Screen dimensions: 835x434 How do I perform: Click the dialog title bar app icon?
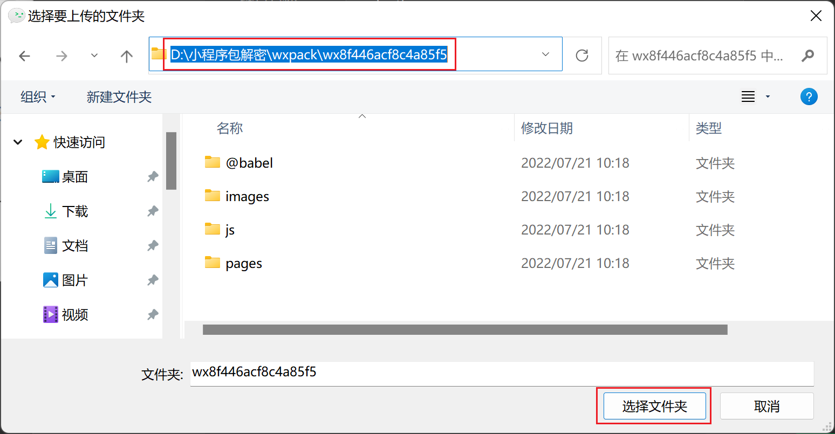17,16
